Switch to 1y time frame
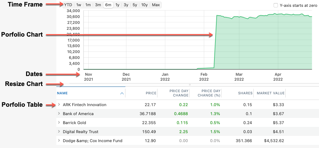This screenshot has width=319, height=148. click(117, 5)
